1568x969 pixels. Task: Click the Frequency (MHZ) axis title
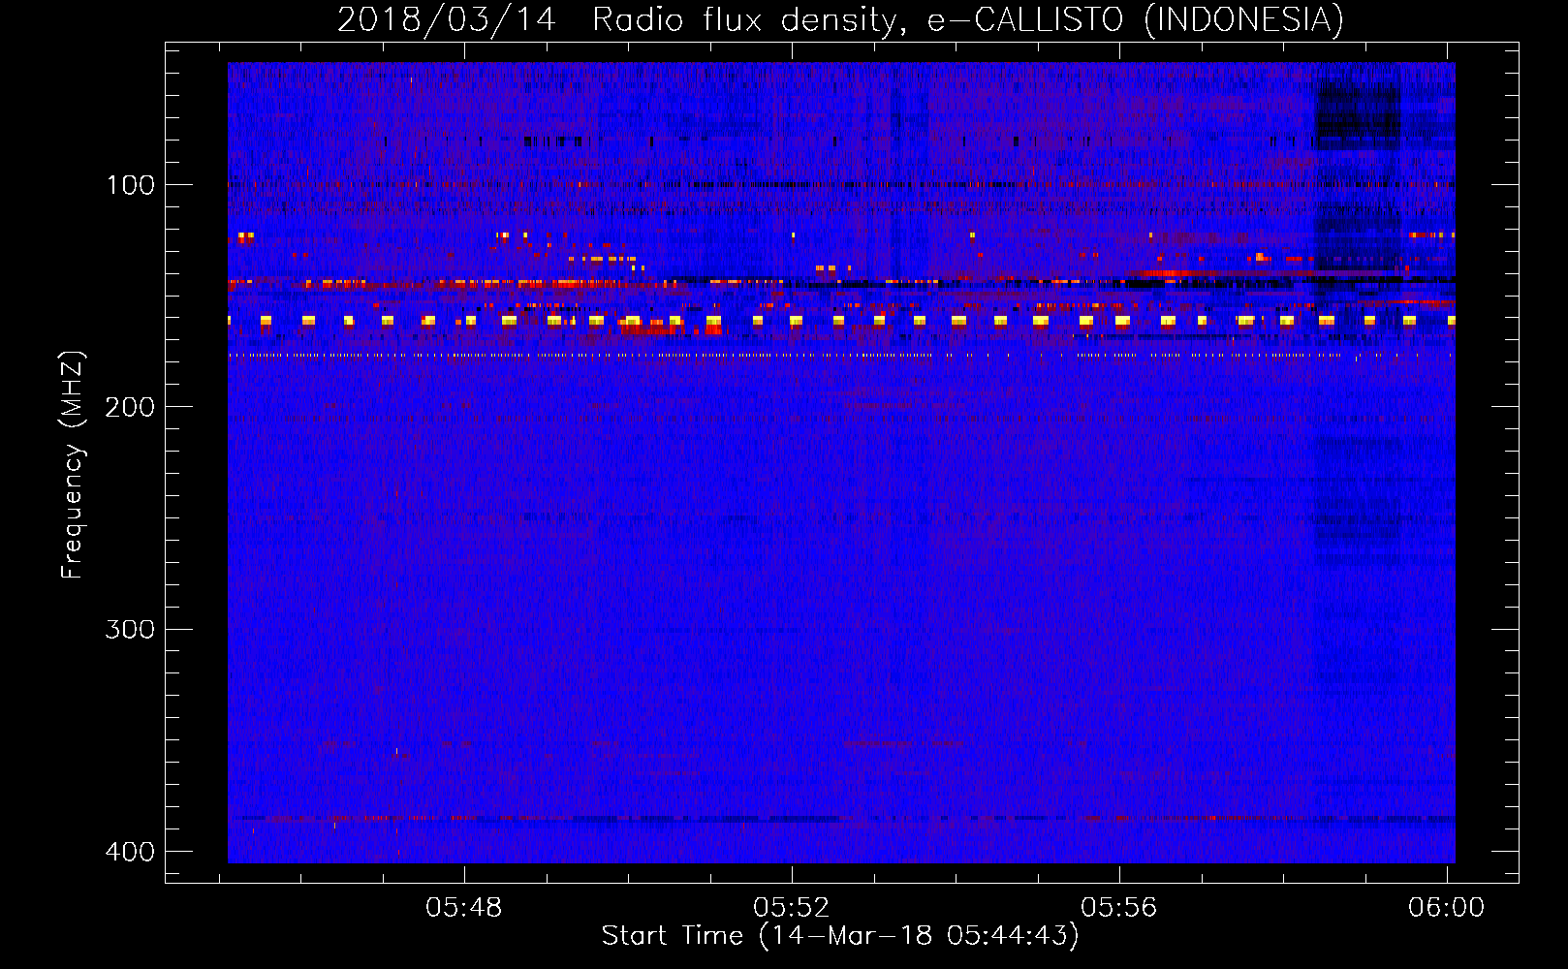point(73,465)
